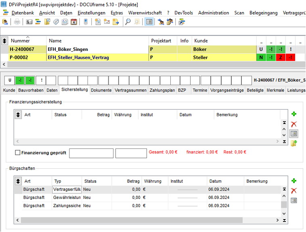306x232 pixels.
Task: Open the column selector beside Art in Bürgschaften
Action: [18, 181]
